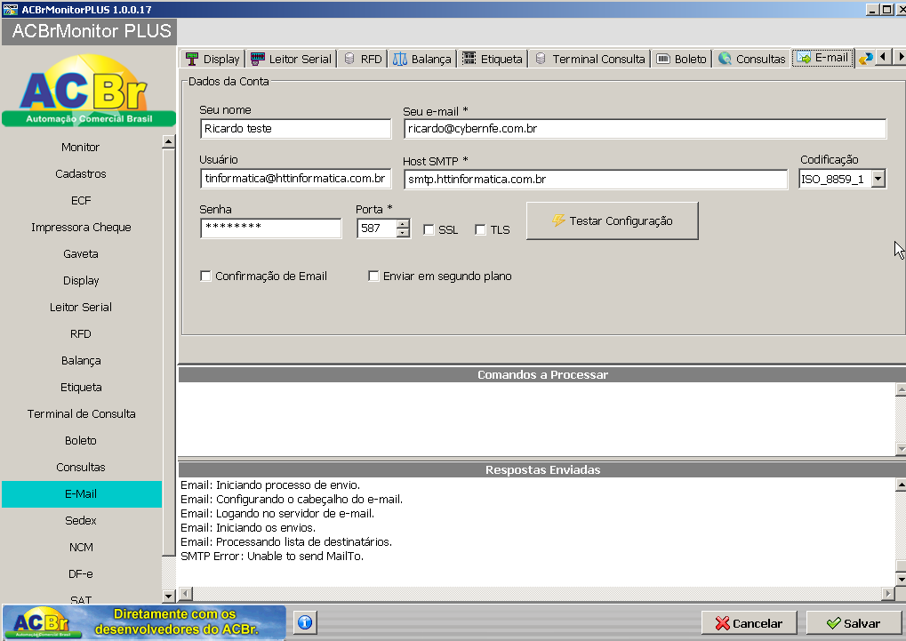Switch to the Balança tab

pyautogui.click(x=421, y=59)
